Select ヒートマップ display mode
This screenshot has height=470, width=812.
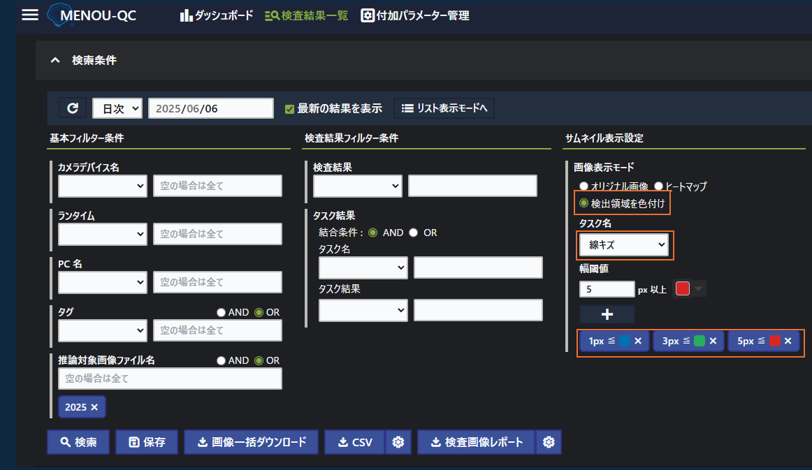[x=659, y=186]
